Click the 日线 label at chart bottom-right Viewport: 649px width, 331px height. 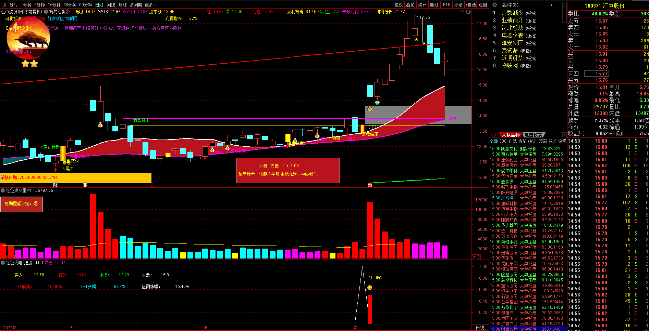point(480,328)
